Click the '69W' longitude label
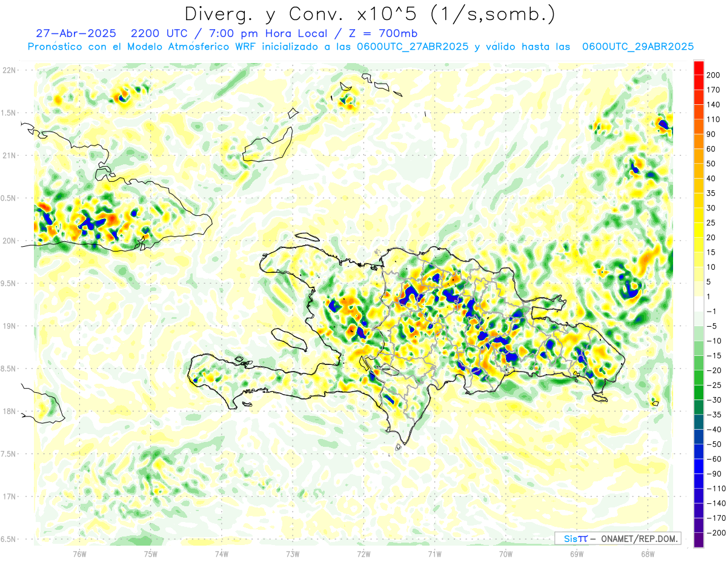The height and width of the screenshot is (562, 727). coord(577,554)
